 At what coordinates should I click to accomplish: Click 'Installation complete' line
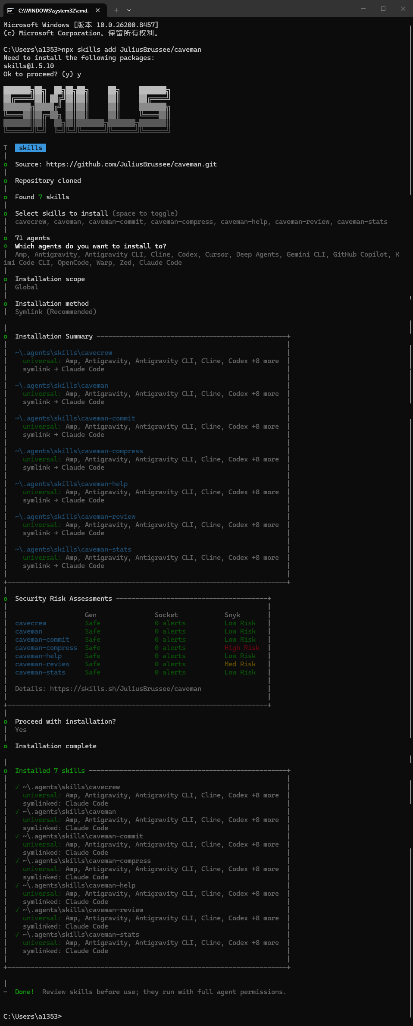(56, 746)
